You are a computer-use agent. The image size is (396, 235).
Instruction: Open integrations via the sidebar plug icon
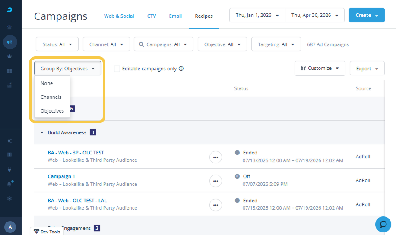tap(10, 170)
